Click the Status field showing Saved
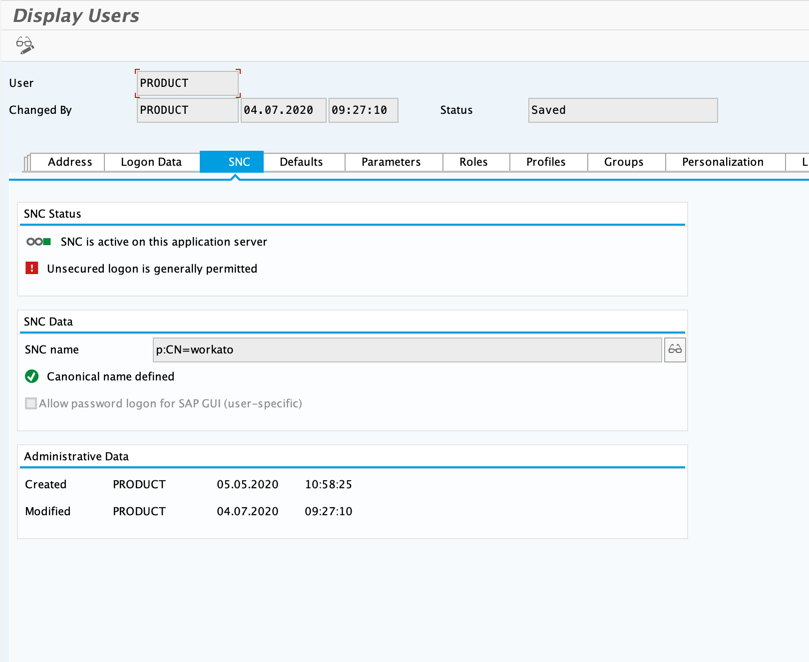 623,110
